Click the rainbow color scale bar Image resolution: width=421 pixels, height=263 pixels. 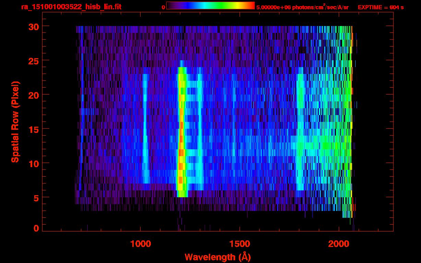pyautogui.click(x=210, y=6)
